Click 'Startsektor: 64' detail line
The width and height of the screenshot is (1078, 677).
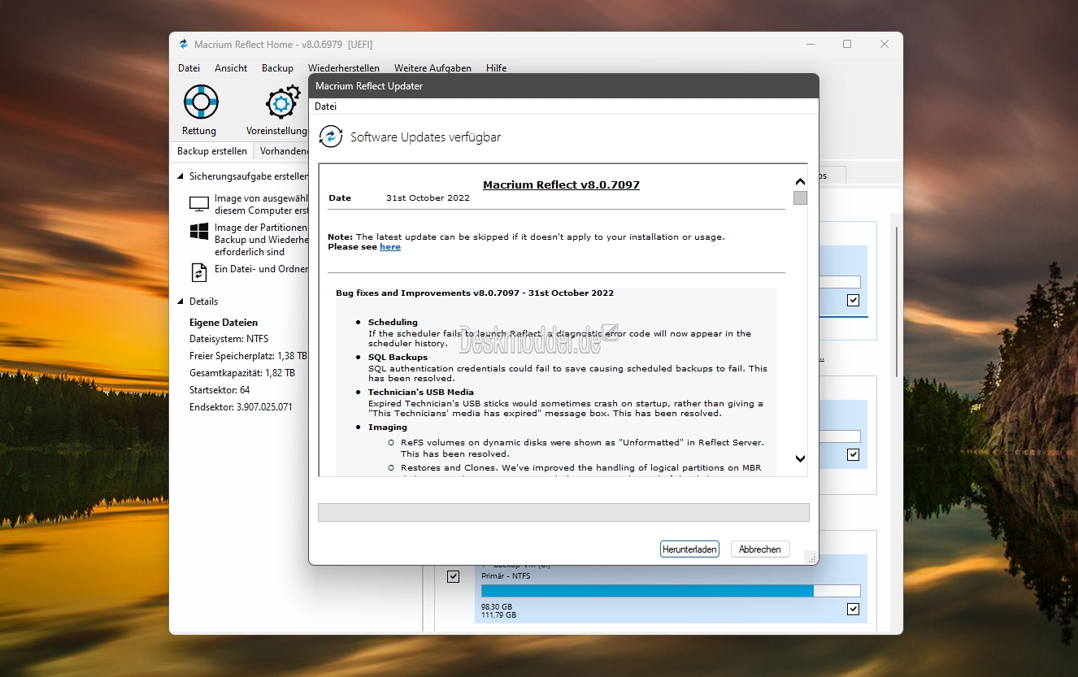pyautogui.click(x=220, y=390)
